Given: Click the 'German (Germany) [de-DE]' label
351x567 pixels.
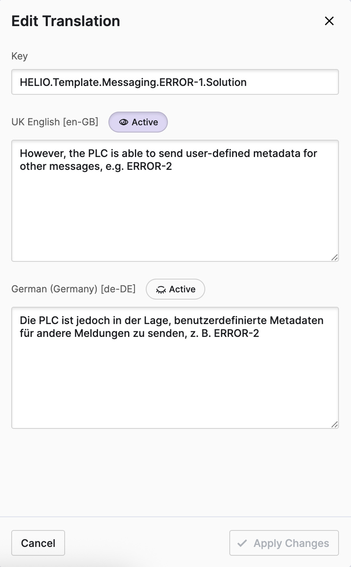Looking at the screenshot, I should click(x=73, y=289).
